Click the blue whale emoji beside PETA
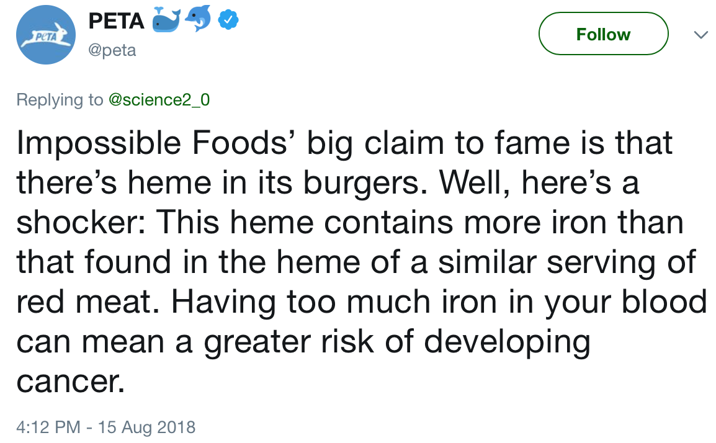 point(166,20)
